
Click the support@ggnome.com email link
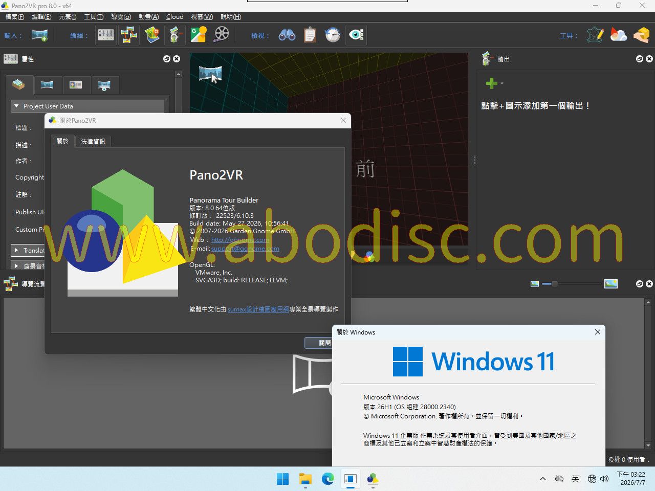(245, 249)
